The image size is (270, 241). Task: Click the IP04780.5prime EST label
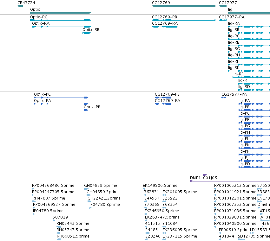click(x=48, y=211)
